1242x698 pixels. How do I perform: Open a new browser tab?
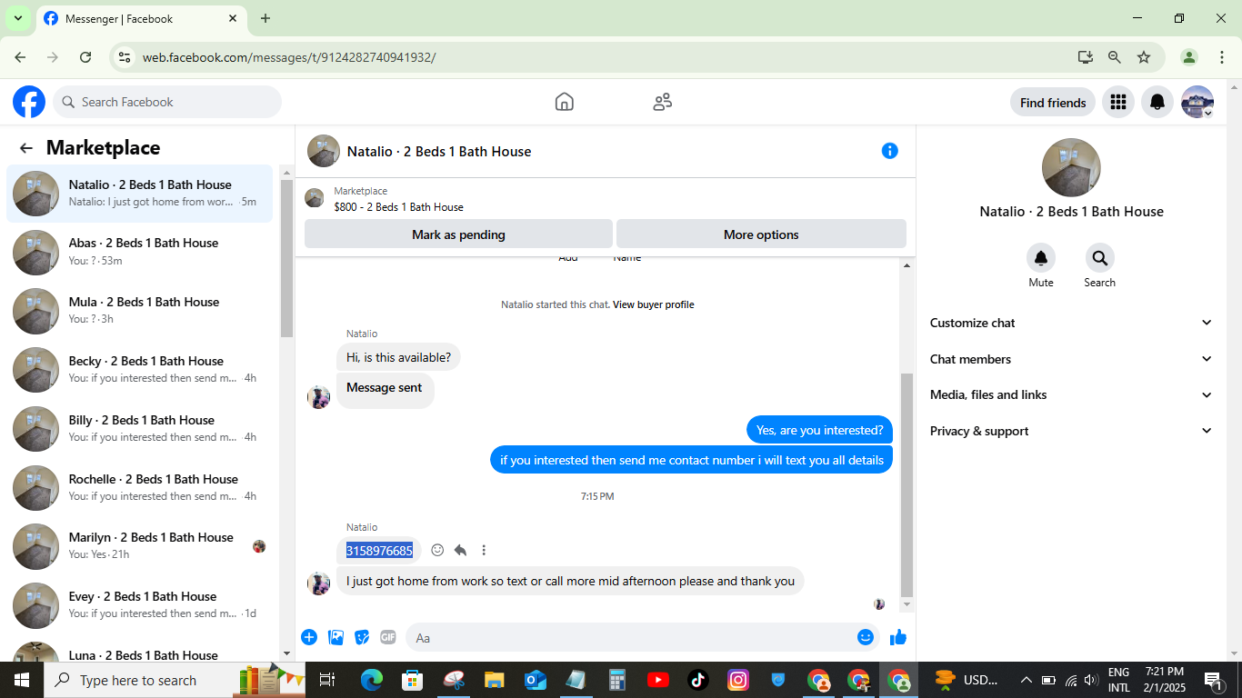pyautogui.click(x=265, y=18)
